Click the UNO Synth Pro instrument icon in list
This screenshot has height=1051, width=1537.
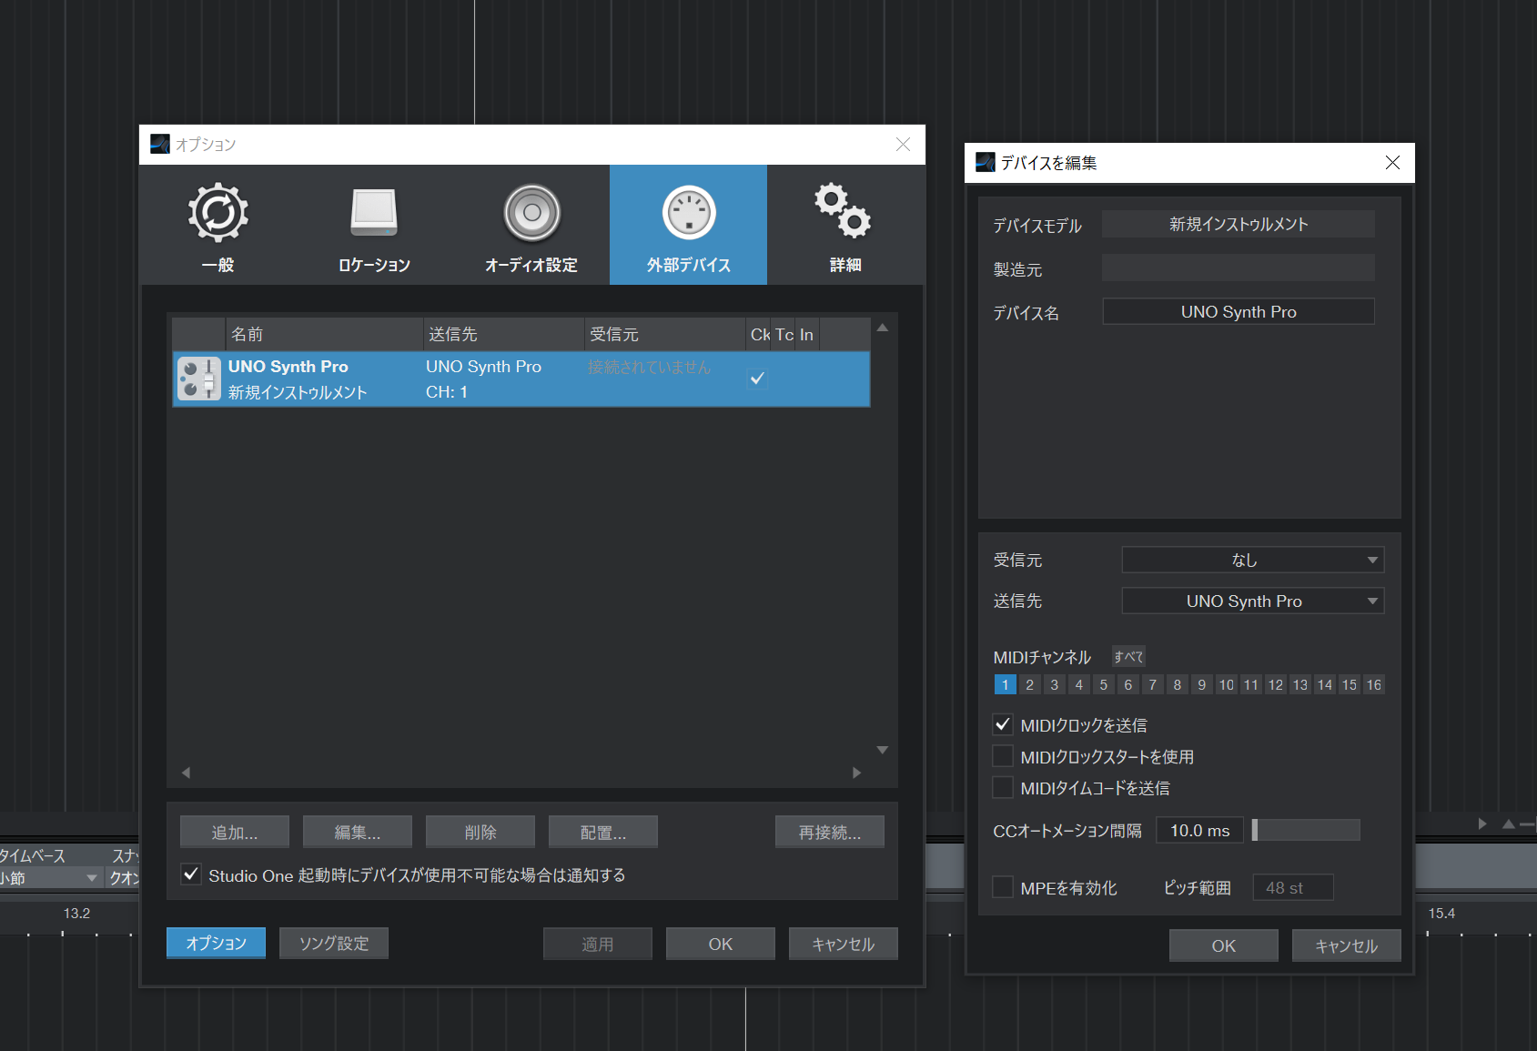(x=198, y=379)
